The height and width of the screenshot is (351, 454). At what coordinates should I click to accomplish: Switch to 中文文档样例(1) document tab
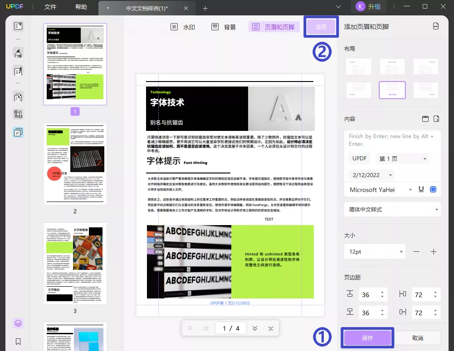[147, 9]
